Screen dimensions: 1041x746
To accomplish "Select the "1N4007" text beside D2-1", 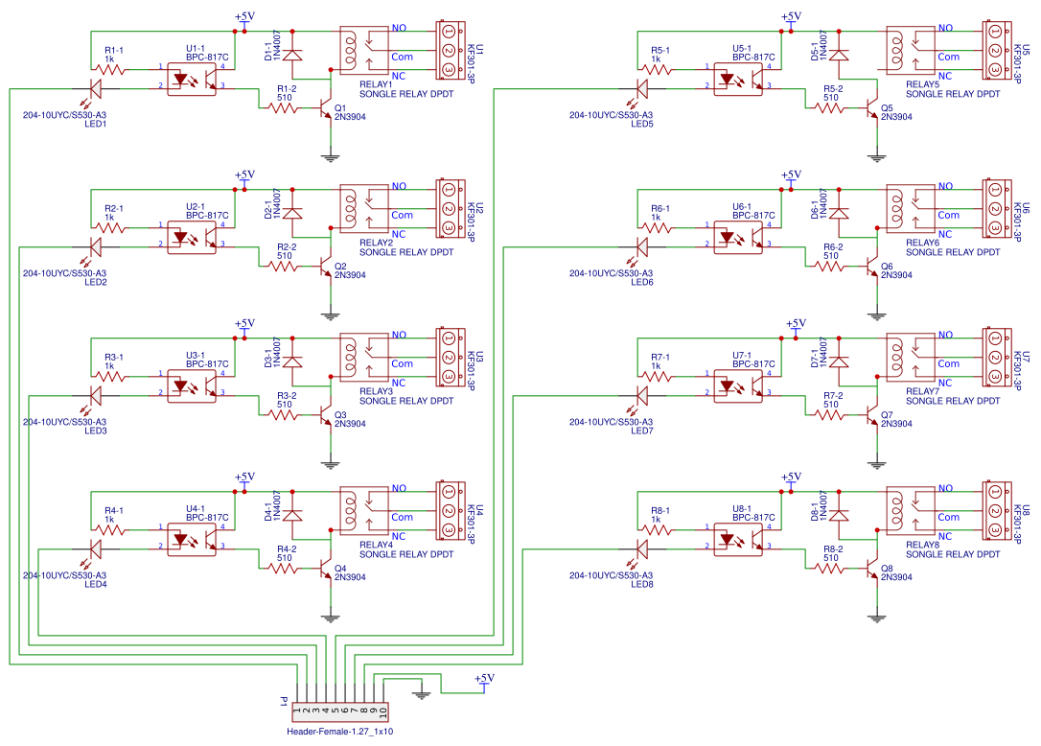I will pos(277,203).
